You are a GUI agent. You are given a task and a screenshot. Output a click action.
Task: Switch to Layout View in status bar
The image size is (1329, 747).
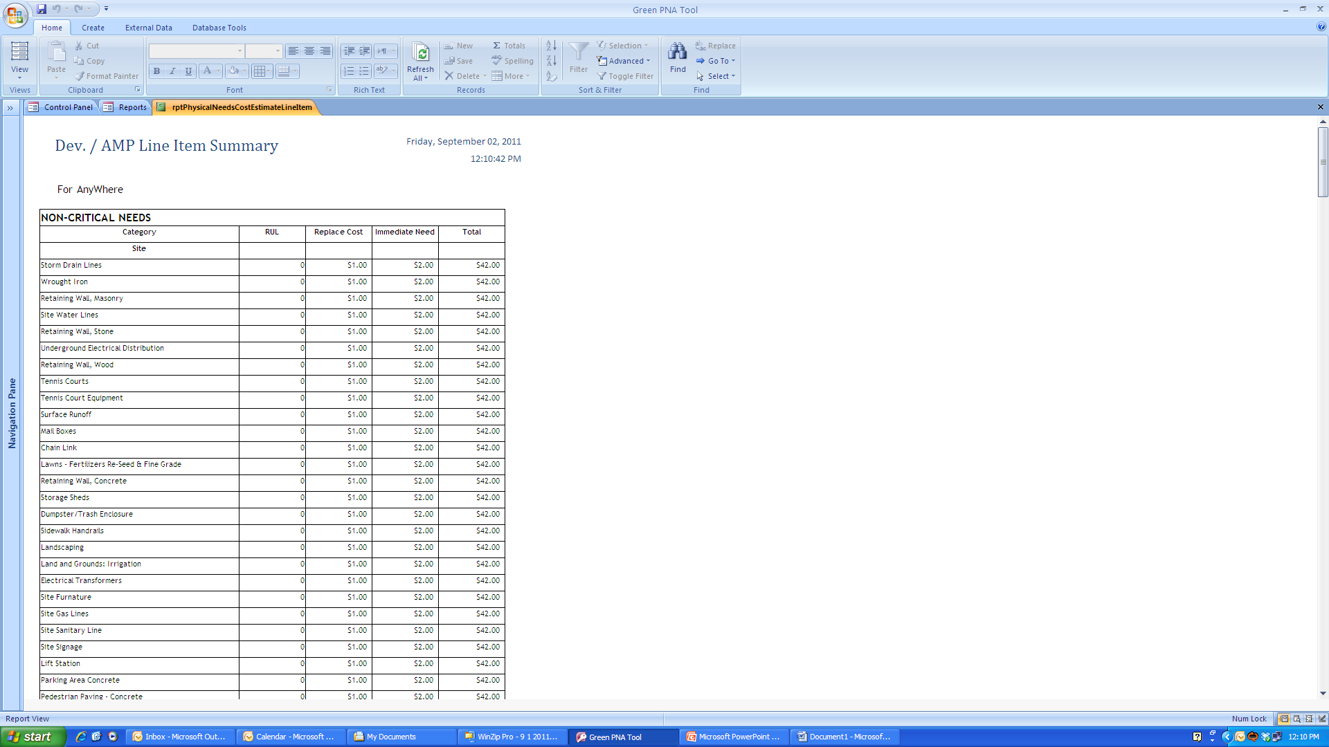(x=1308, y=719)
